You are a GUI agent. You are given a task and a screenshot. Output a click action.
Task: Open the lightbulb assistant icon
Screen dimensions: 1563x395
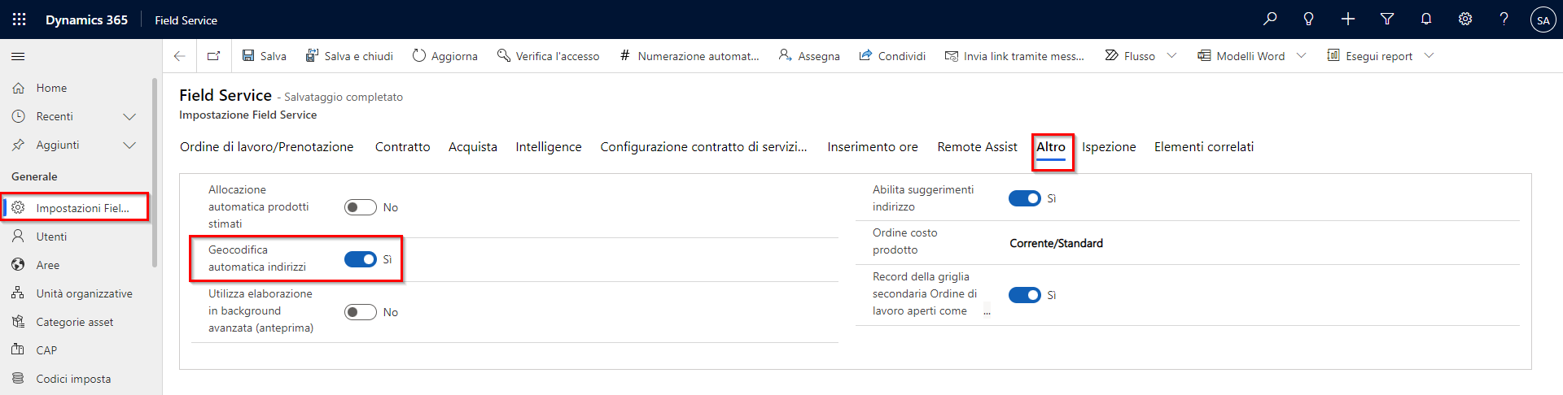pyautogui.click(x=1309, y=19)
